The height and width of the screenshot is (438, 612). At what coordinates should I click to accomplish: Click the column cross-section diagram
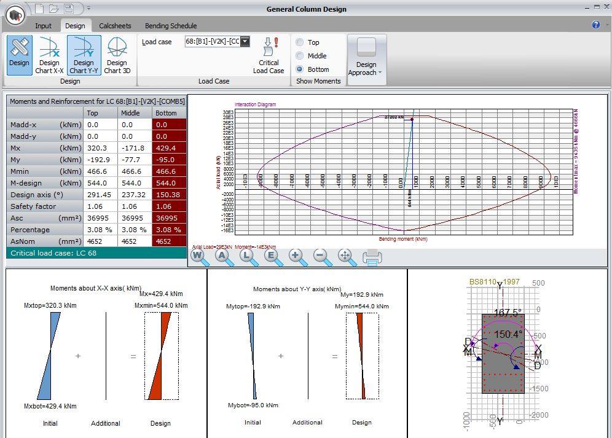click(503, 353)
